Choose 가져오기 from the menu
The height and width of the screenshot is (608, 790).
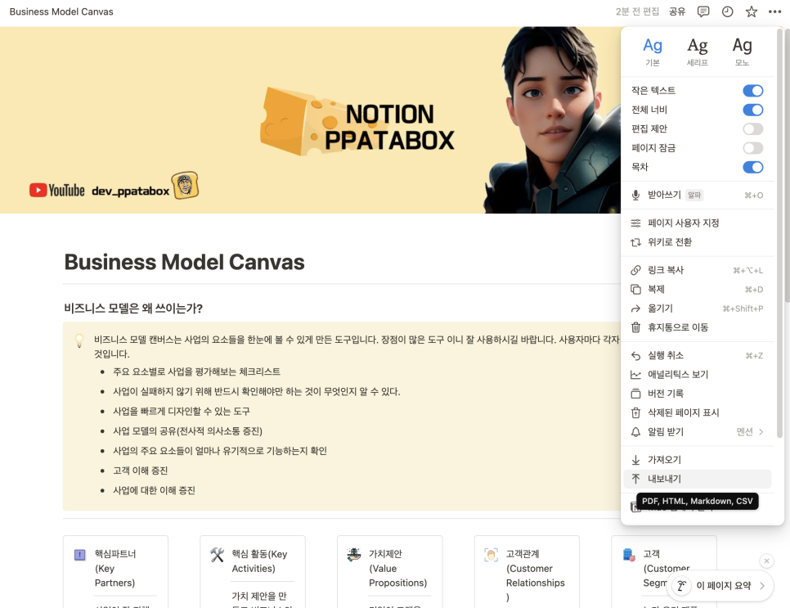pyautogui.click(x=698, y=460)
